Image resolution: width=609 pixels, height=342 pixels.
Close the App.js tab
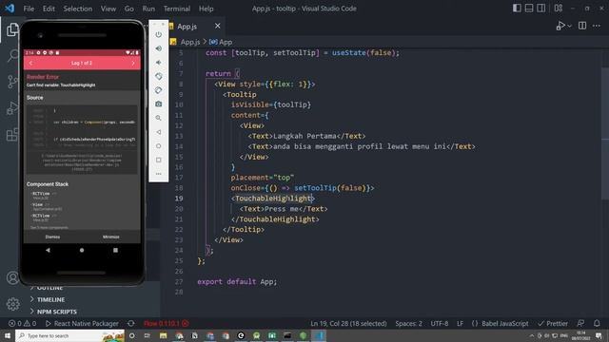(x=218, y=26)
